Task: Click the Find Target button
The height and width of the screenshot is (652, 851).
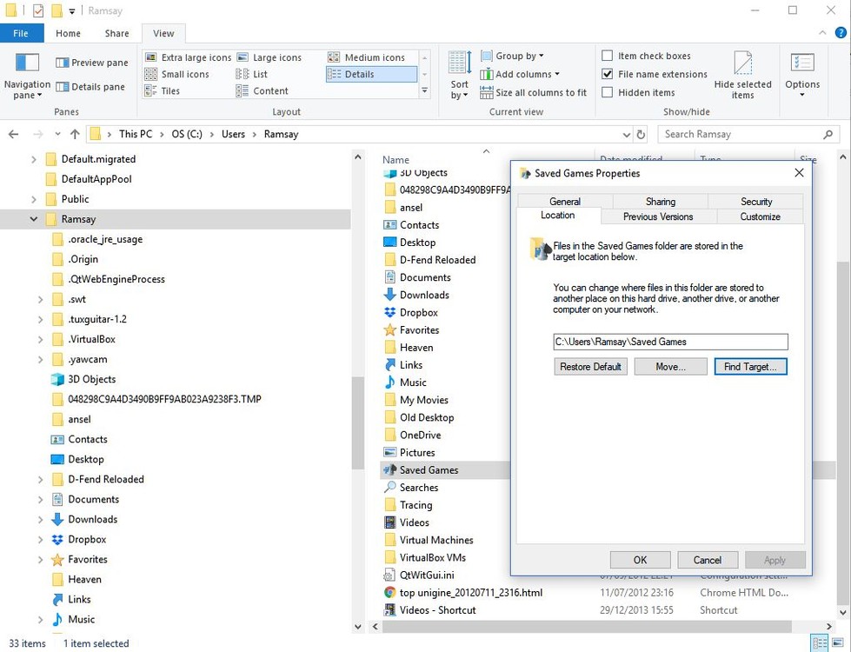Action: (749, 366)
